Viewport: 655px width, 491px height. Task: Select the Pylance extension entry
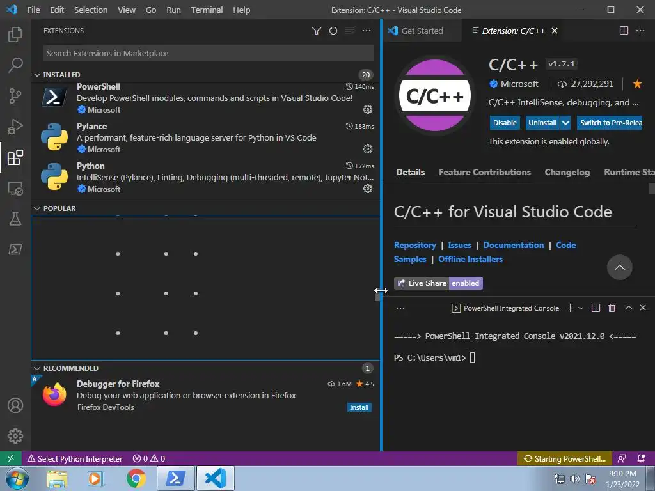(x=205, y=138)
